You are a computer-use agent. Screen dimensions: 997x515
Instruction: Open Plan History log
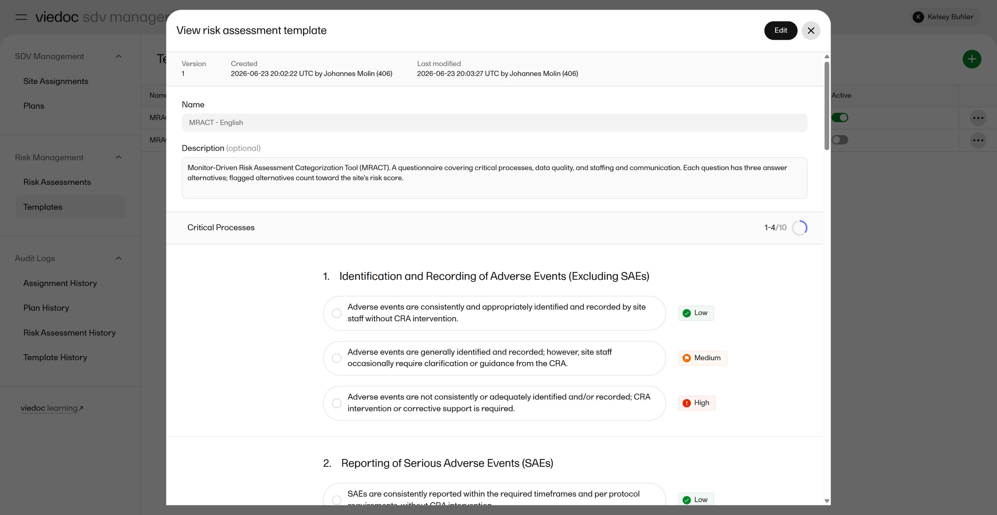click(46, 308)
